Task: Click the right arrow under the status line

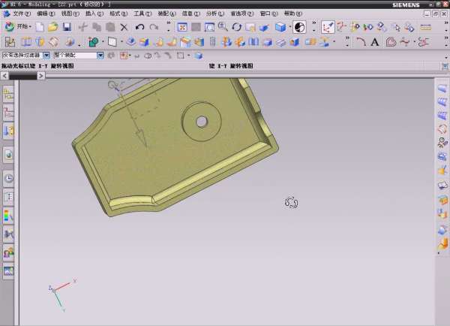Action: coord(41,76)
